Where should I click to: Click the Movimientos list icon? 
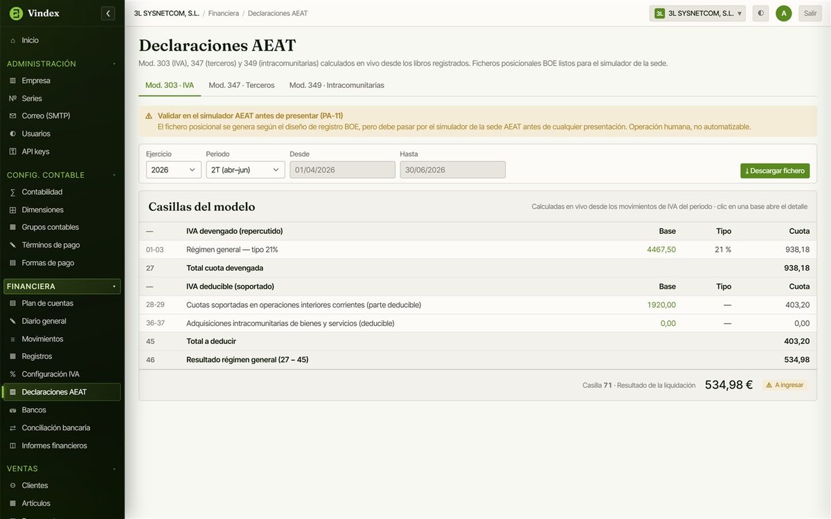coord(12,339)
